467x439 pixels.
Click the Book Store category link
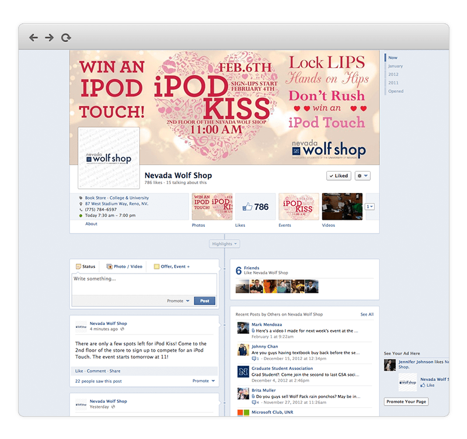95,198
